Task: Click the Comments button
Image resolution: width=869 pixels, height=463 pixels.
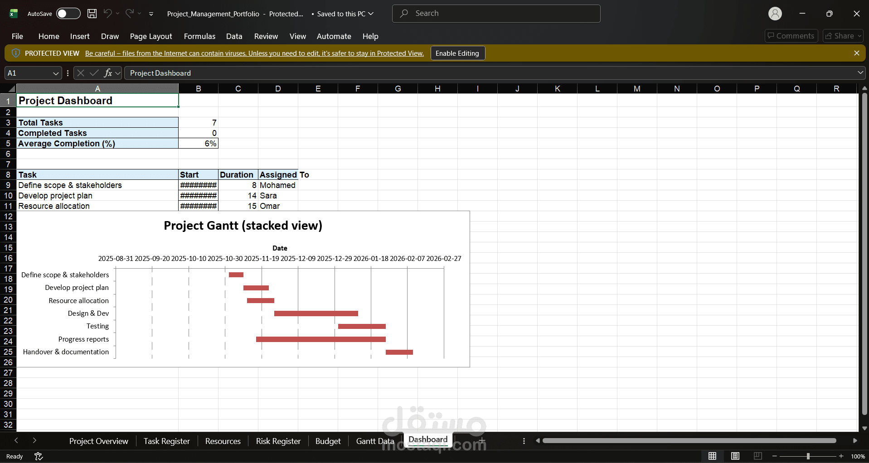Action: point(791,36)
